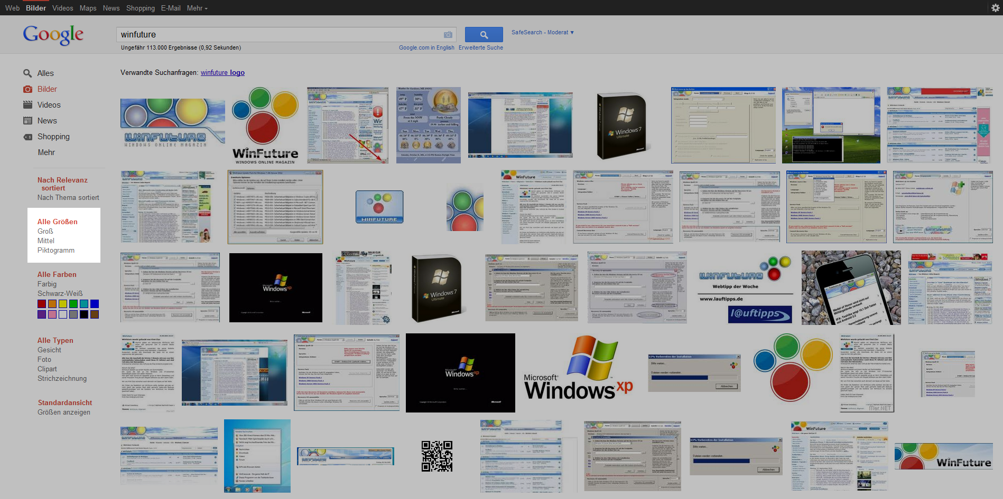Click the Videos film icon in sidebar

(27, 105)
